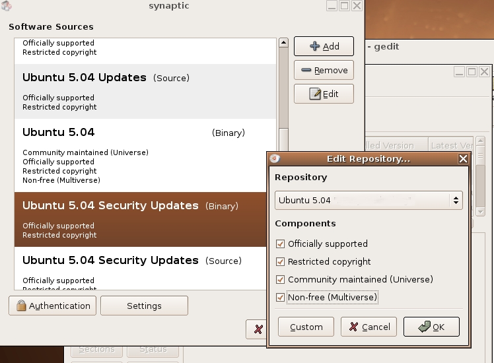
Task: Confirm with OK in Edit Repository dialog
Action: (x=431, y=327)
